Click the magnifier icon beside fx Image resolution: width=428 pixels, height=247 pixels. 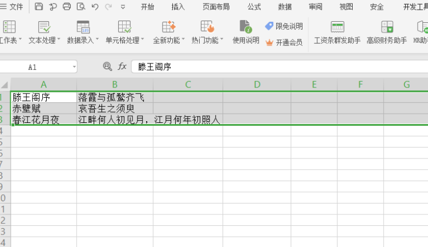(x=107, y=66)
